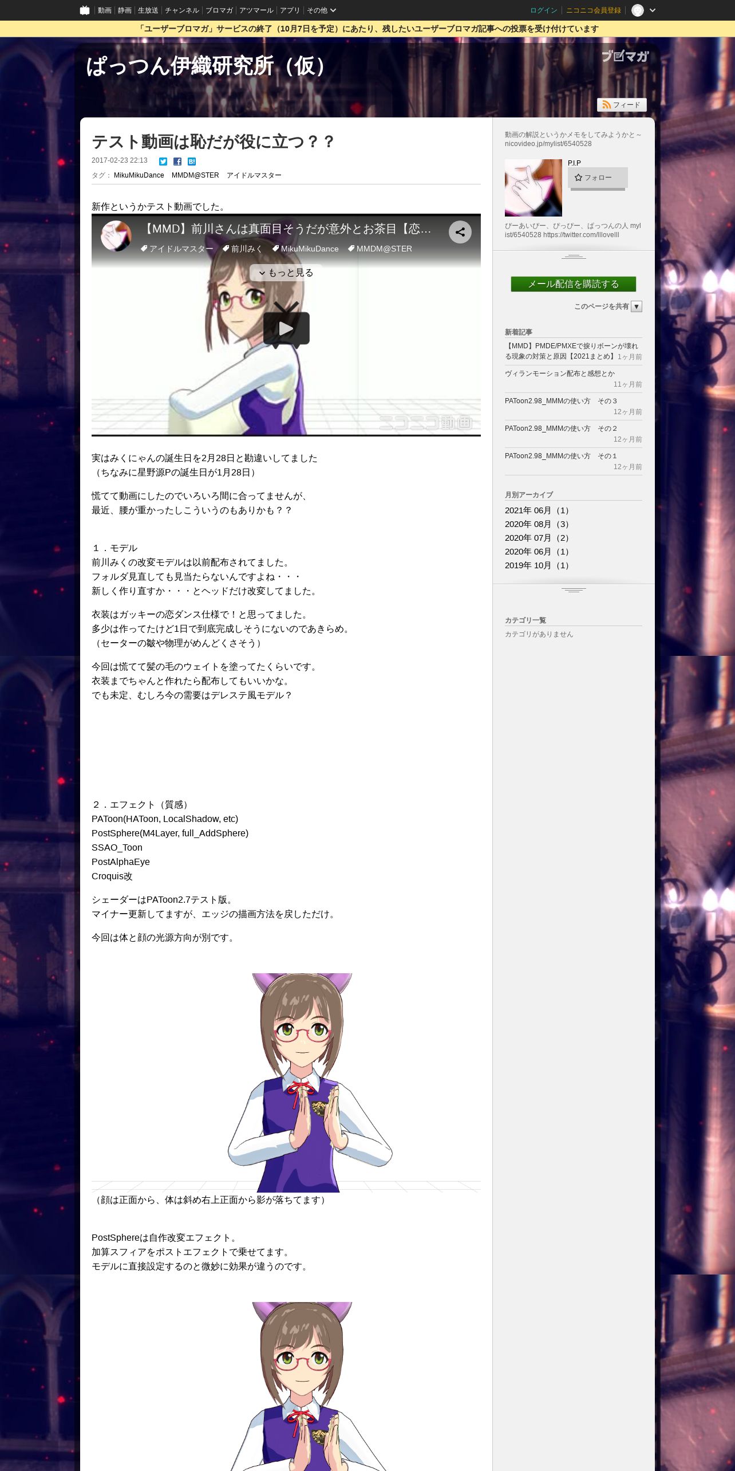This screenshot has width=735, height=1471.
Task: Open the 静画 menu item
Action: coord(124,10)
